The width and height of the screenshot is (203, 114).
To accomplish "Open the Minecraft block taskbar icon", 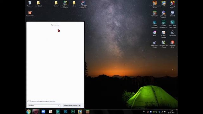I will (x=88, y=111).
